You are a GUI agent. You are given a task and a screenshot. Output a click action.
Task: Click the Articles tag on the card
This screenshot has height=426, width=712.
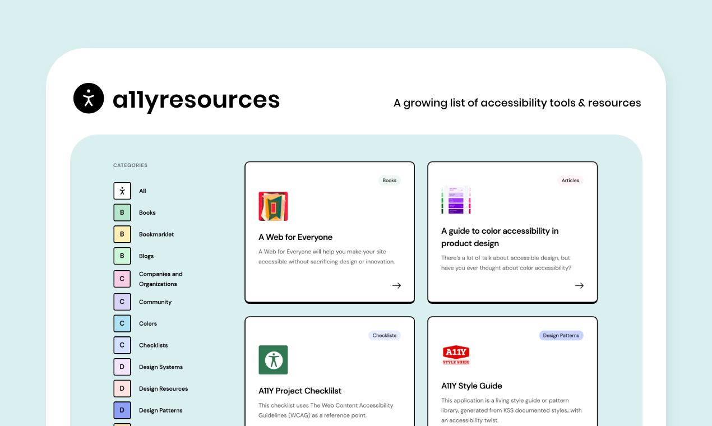(570, 180)
